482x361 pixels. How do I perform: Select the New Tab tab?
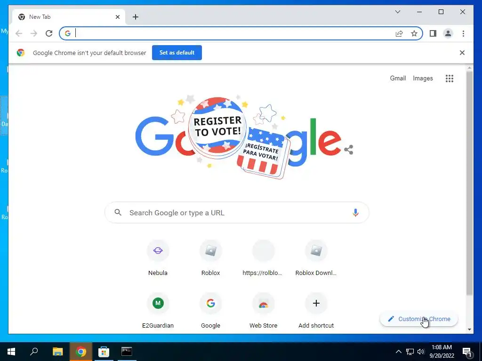69,17
